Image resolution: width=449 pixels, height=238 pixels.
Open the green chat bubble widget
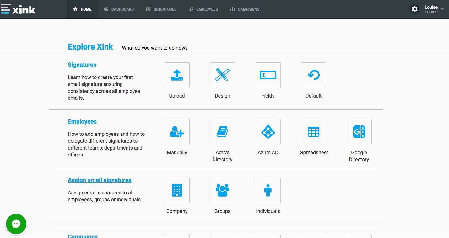(x=16, y=224)
